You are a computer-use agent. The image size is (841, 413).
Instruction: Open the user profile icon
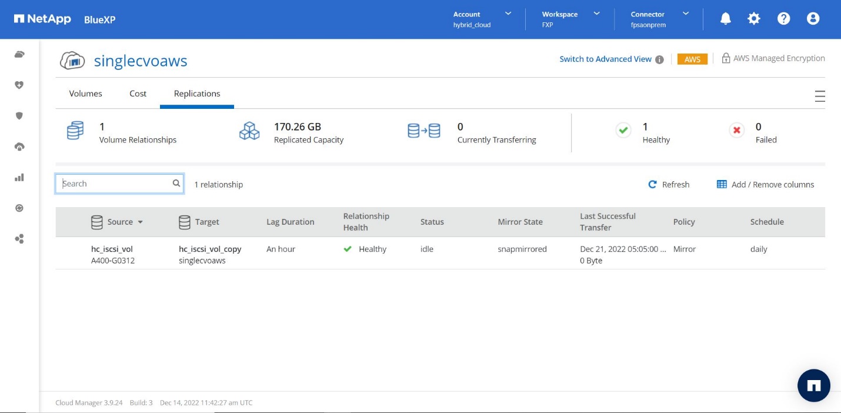(813, 19)
